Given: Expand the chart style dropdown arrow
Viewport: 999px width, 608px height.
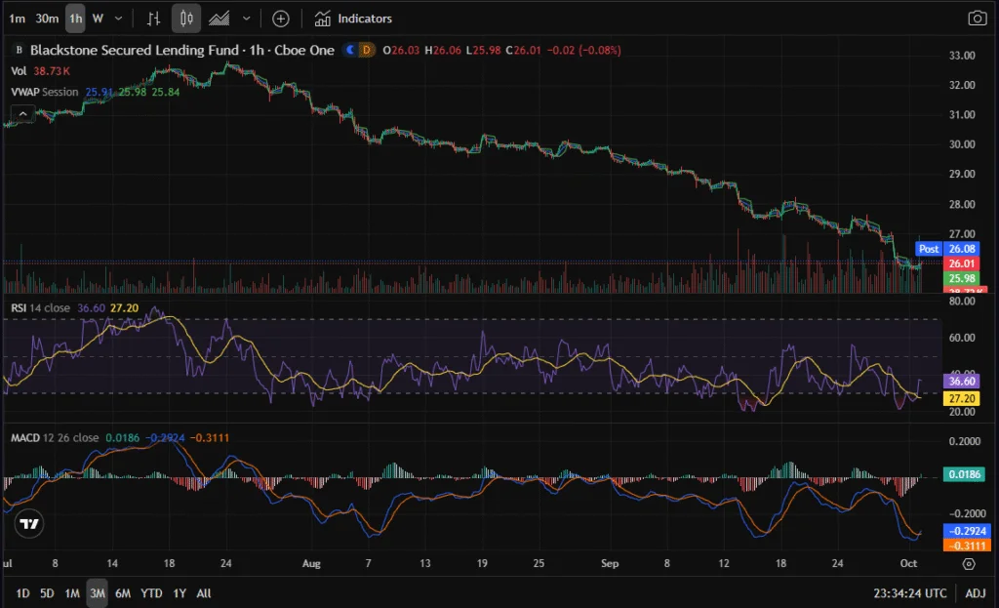Looking at the screenshot, I should click(x=246, y=19).
